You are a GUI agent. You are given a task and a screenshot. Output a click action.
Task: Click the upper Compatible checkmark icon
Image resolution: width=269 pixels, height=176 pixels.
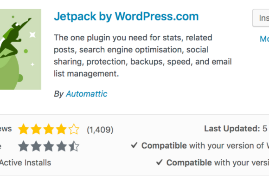pyautogui.click(x=134, y=145)
